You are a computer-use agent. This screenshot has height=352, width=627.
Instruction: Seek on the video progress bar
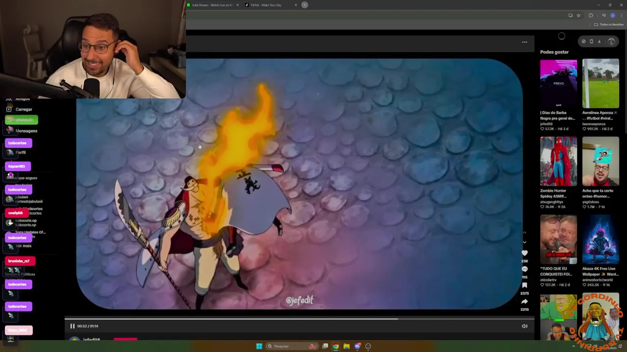click(299, 319)
